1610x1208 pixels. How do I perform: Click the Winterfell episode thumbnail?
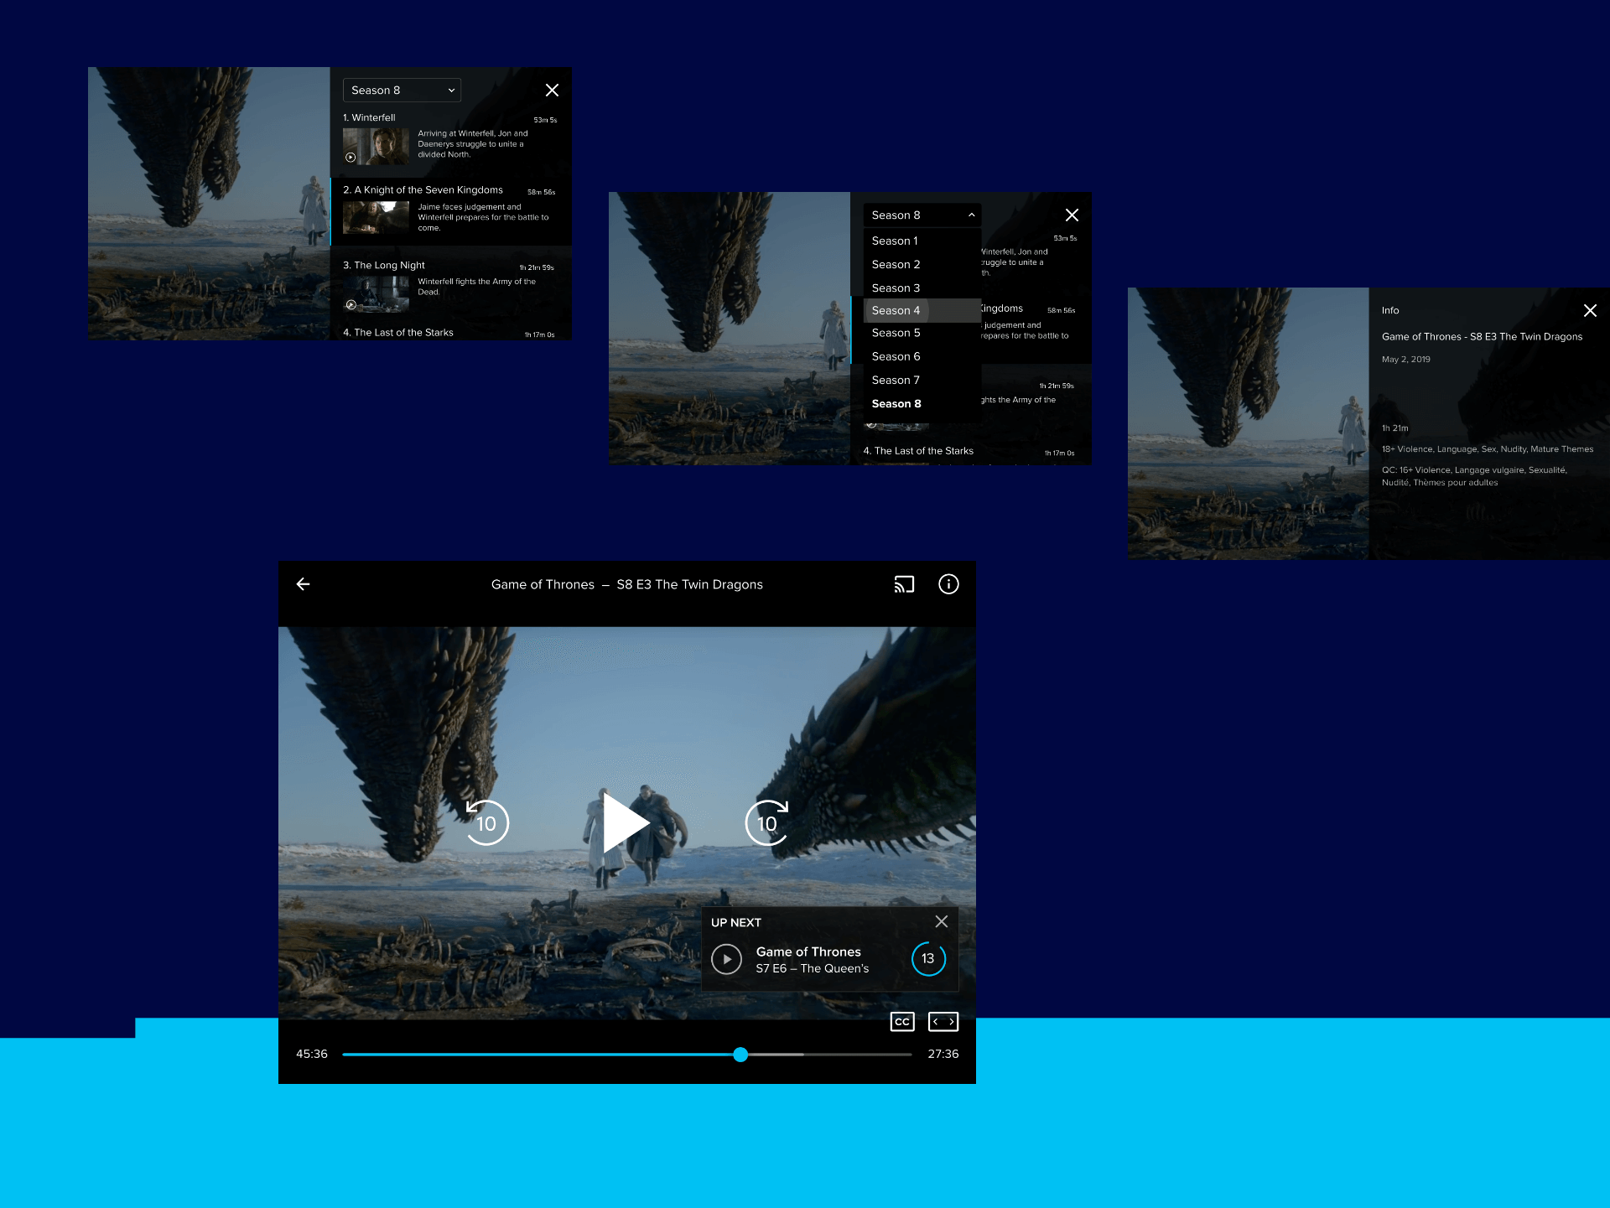(376, 146)
